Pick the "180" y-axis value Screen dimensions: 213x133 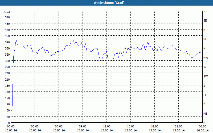coord(7,86)
